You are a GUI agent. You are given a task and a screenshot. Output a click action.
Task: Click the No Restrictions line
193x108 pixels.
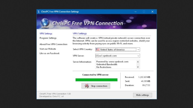click(x=104, y=67)
